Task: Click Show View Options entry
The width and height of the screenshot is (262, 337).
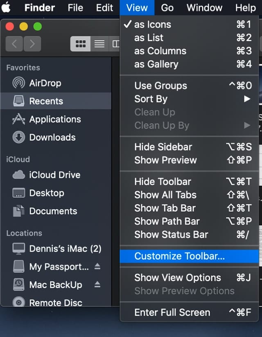Action: [x=178, y=277]
